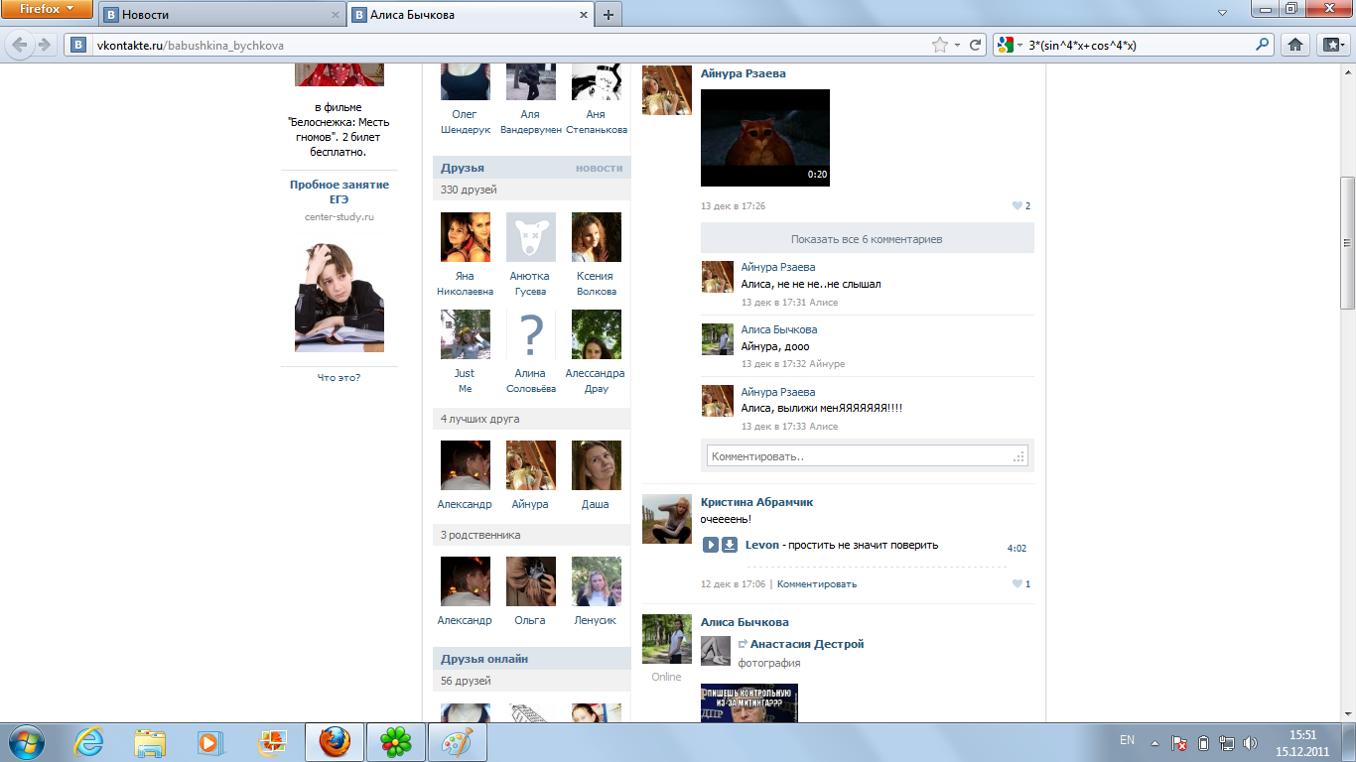Click the battery icon in the system tray
The width and height of the screenshot is (1356, 762).
(1203, 742)
